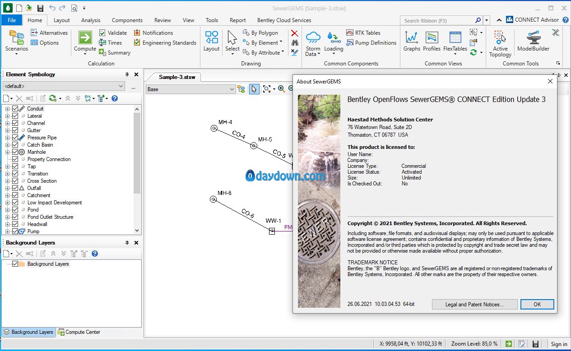
Task: Click zoom in magnifier in drawing toolbar
Action: click(x=281, y=89)
